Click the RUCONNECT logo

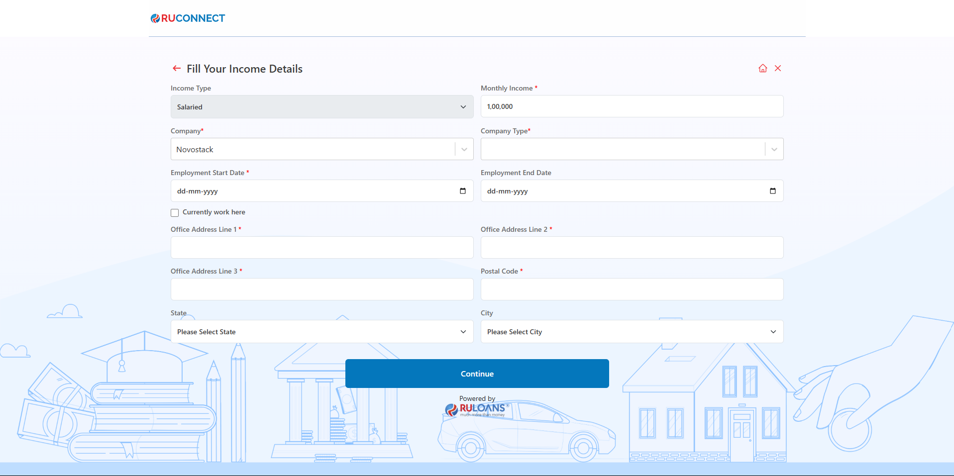pos(188,18)
